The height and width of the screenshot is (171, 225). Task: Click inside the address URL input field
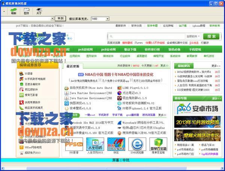[26, 18]
